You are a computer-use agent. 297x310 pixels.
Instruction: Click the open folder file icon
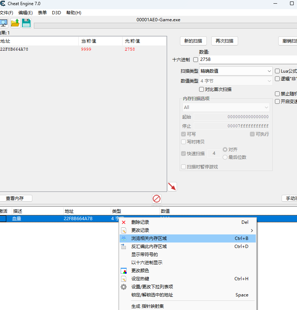pos(15,23)
